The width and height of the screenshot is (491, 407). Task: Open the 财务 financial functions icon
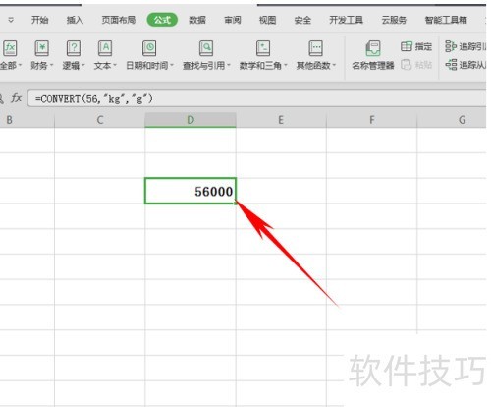42,48
